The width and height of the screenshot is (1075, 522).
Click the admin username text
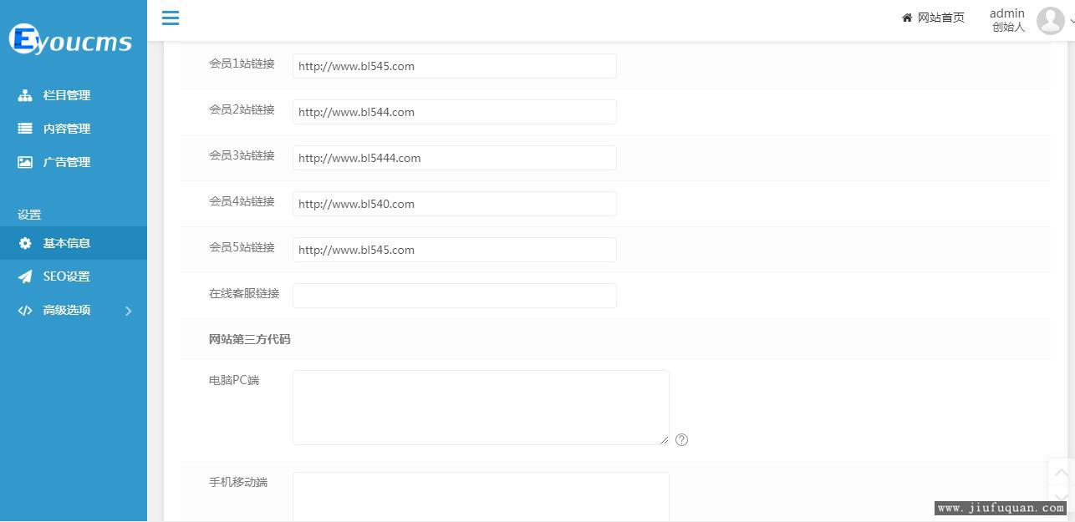click(x=1006, y=13)
